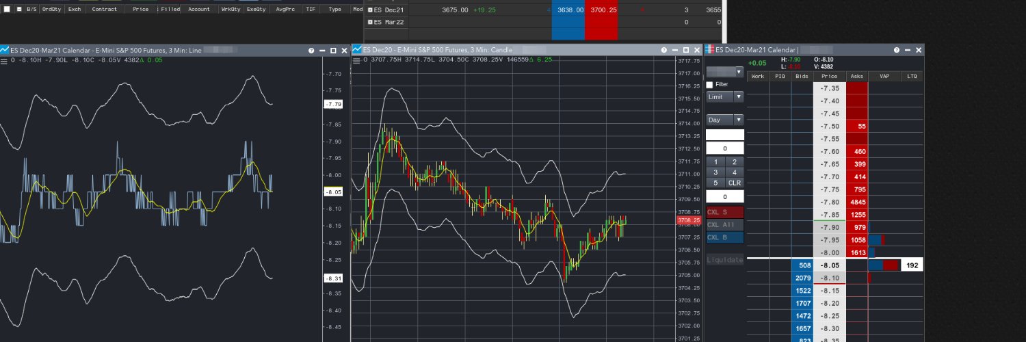Click the -8.31 lower band label on the line chart
Screen dimensions: 1026x342
tap(334, 278)
